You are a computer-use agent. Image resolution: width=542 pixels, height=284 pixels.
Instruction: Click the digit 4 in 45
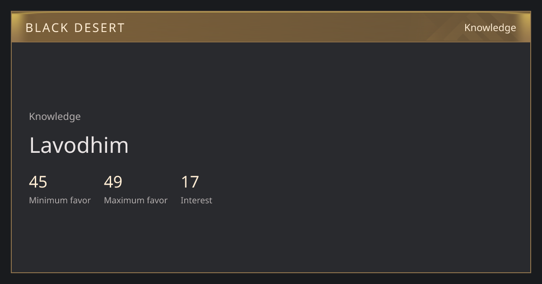tap(33, 182)
